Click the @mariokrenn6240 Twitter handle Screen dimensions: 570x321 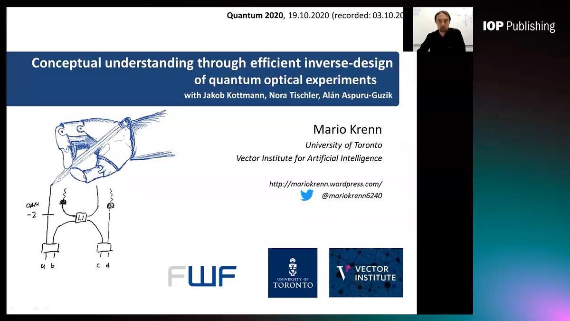tap(351, 195)
